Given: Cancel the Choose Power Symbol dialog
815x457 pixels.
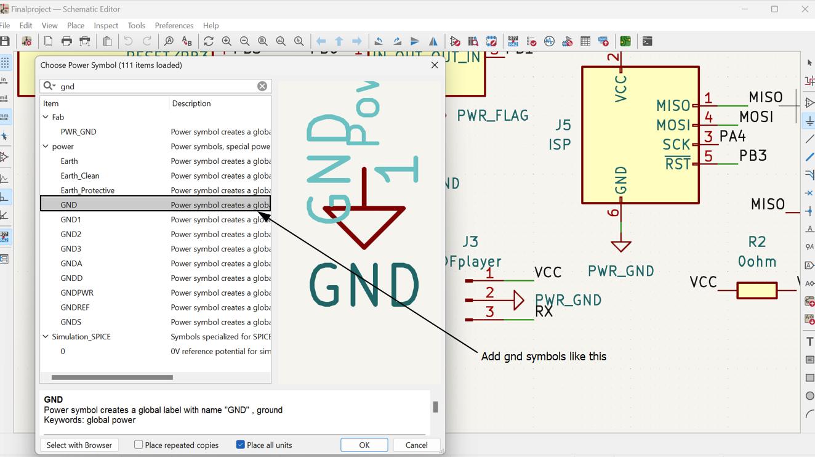Looking at the screenshot, I should [x=416, y=445].
